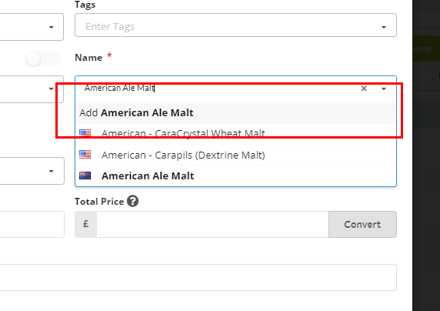The width and height of the screenshot is (440, 311).
Task: Click the pound currency symbol box
Action: (86, 224)
